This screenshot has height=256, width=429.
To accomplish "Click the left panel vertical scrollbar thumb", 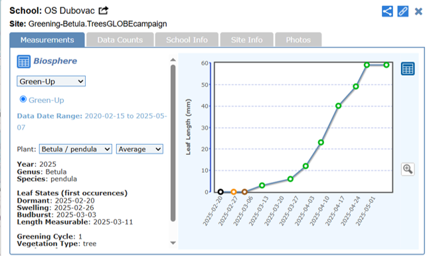I will point(173,143).
